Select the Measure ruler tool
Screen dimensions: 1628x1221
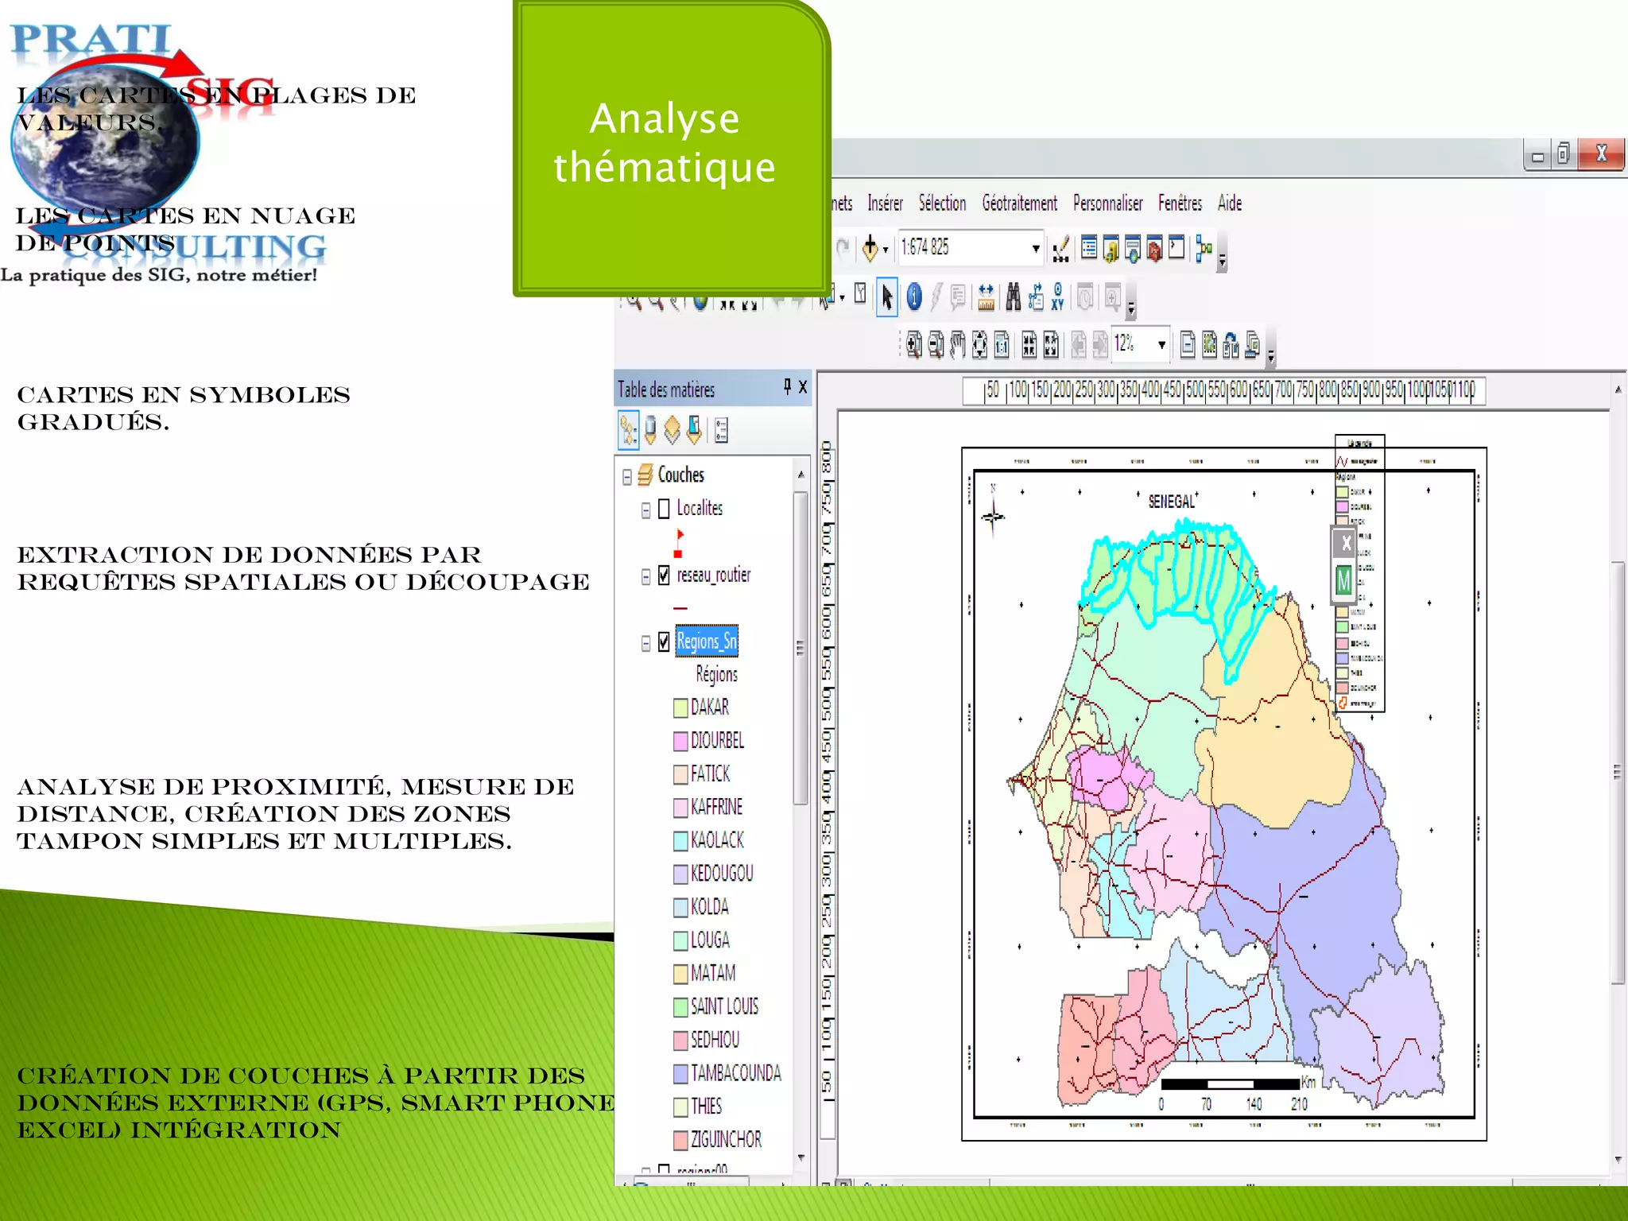(x=986, y=297)
